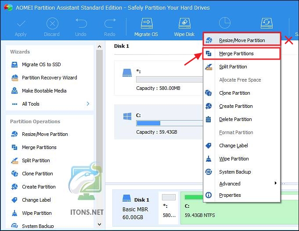Click the Disk 1 heading label
The width and height of the screenshot is (299, 231).
122,46
